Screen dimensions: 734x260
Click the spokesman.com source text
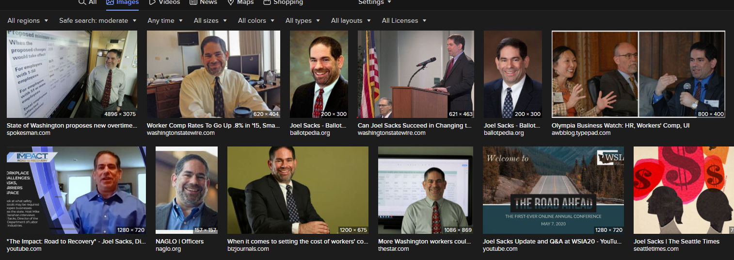[x=29, y=133]
